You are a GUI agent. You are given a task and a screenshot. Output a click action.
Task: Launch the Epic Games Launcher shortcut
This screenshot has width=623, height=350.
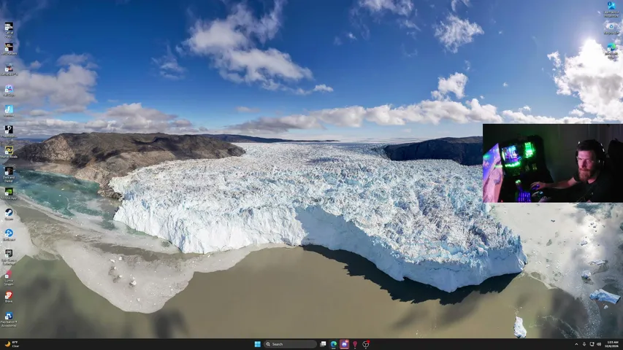(x=9, y=257)
